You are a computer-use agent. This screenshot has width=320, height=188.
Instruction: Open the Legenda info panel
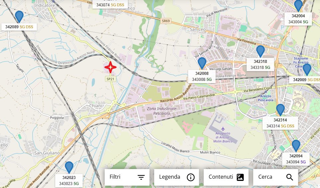tap(176, 177)
